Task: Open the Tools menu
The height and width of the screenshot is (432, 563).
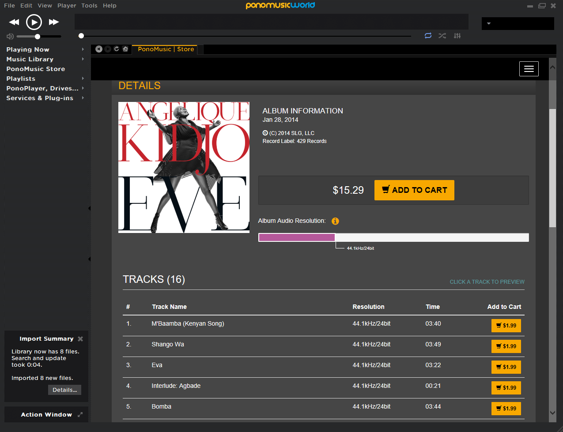Action: (x=89, y=6)
